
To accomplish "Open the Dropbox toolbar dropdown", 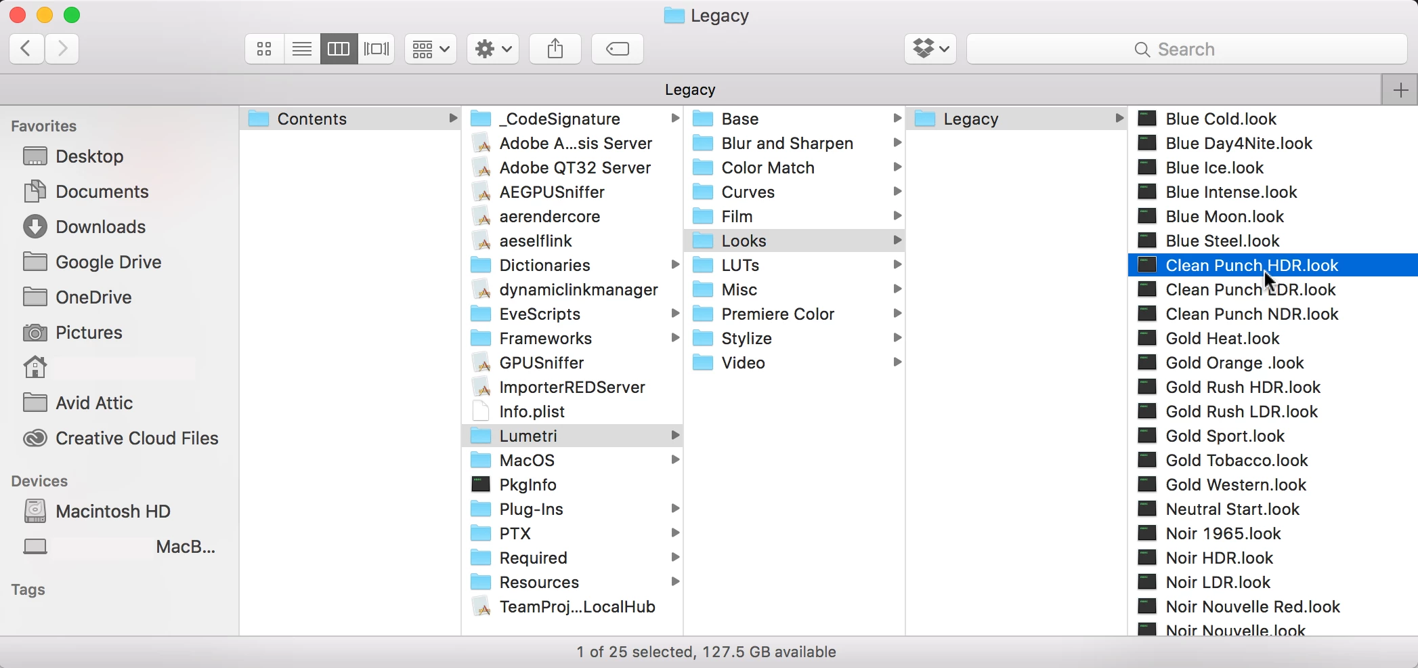I will [930, 49].
